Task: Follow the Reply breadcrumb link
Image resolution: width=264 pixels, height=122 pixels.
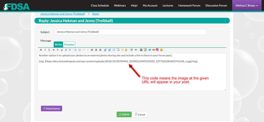Action: pos(96,14)
